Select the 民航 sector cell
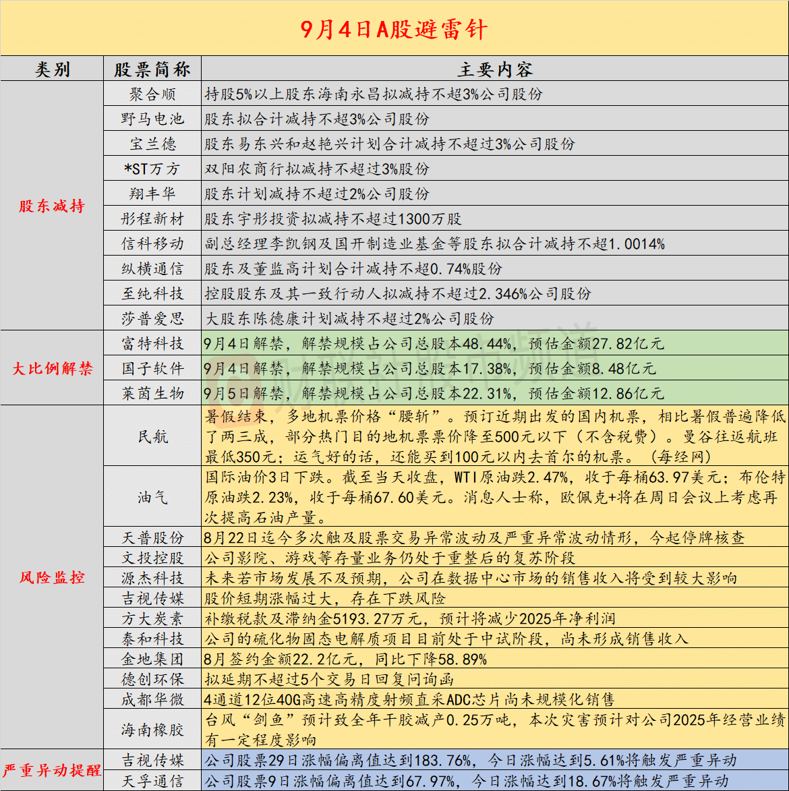This screenshot has height=791, width=789. pyautogui.click(x=152, y=436)
